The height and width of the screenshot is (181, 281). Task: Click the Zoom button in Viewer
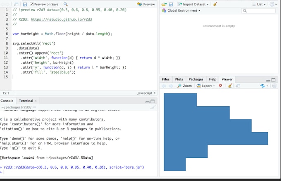(185, 86)
